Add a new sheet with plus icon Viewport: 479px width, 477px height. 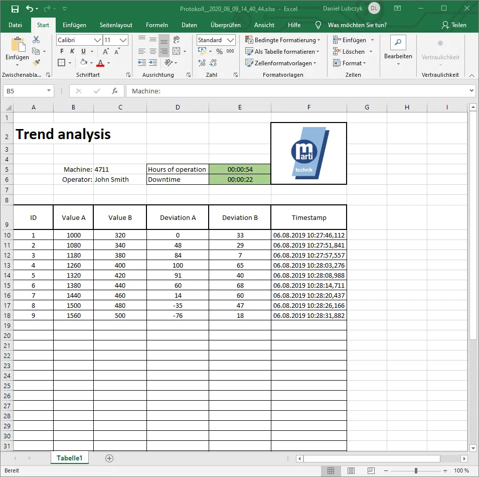(109, 458)
